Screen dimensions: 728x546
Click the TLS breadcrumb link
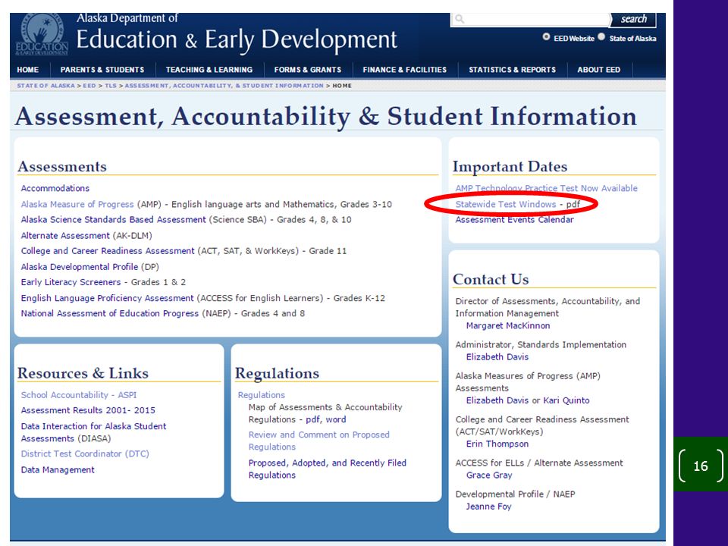tap(111, 86)
